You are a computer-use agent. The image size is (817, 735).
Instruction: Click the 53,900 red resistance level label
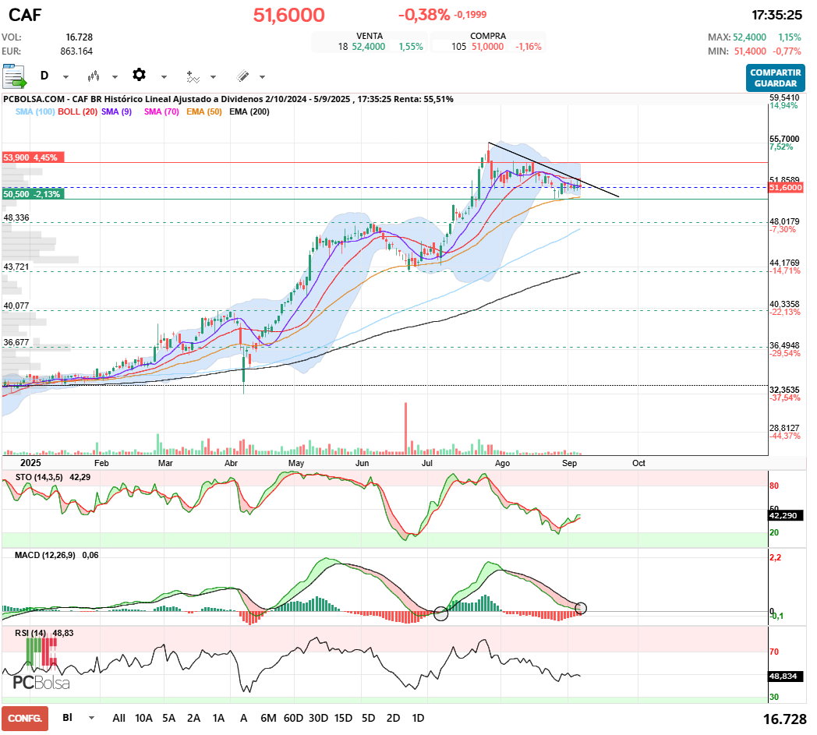[x=33, y=157]
